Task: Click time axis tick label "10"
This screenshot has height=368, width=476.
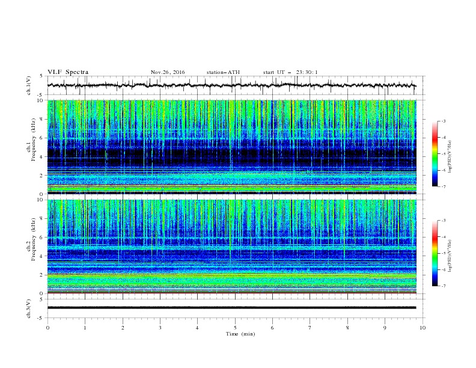Action: 423,328
